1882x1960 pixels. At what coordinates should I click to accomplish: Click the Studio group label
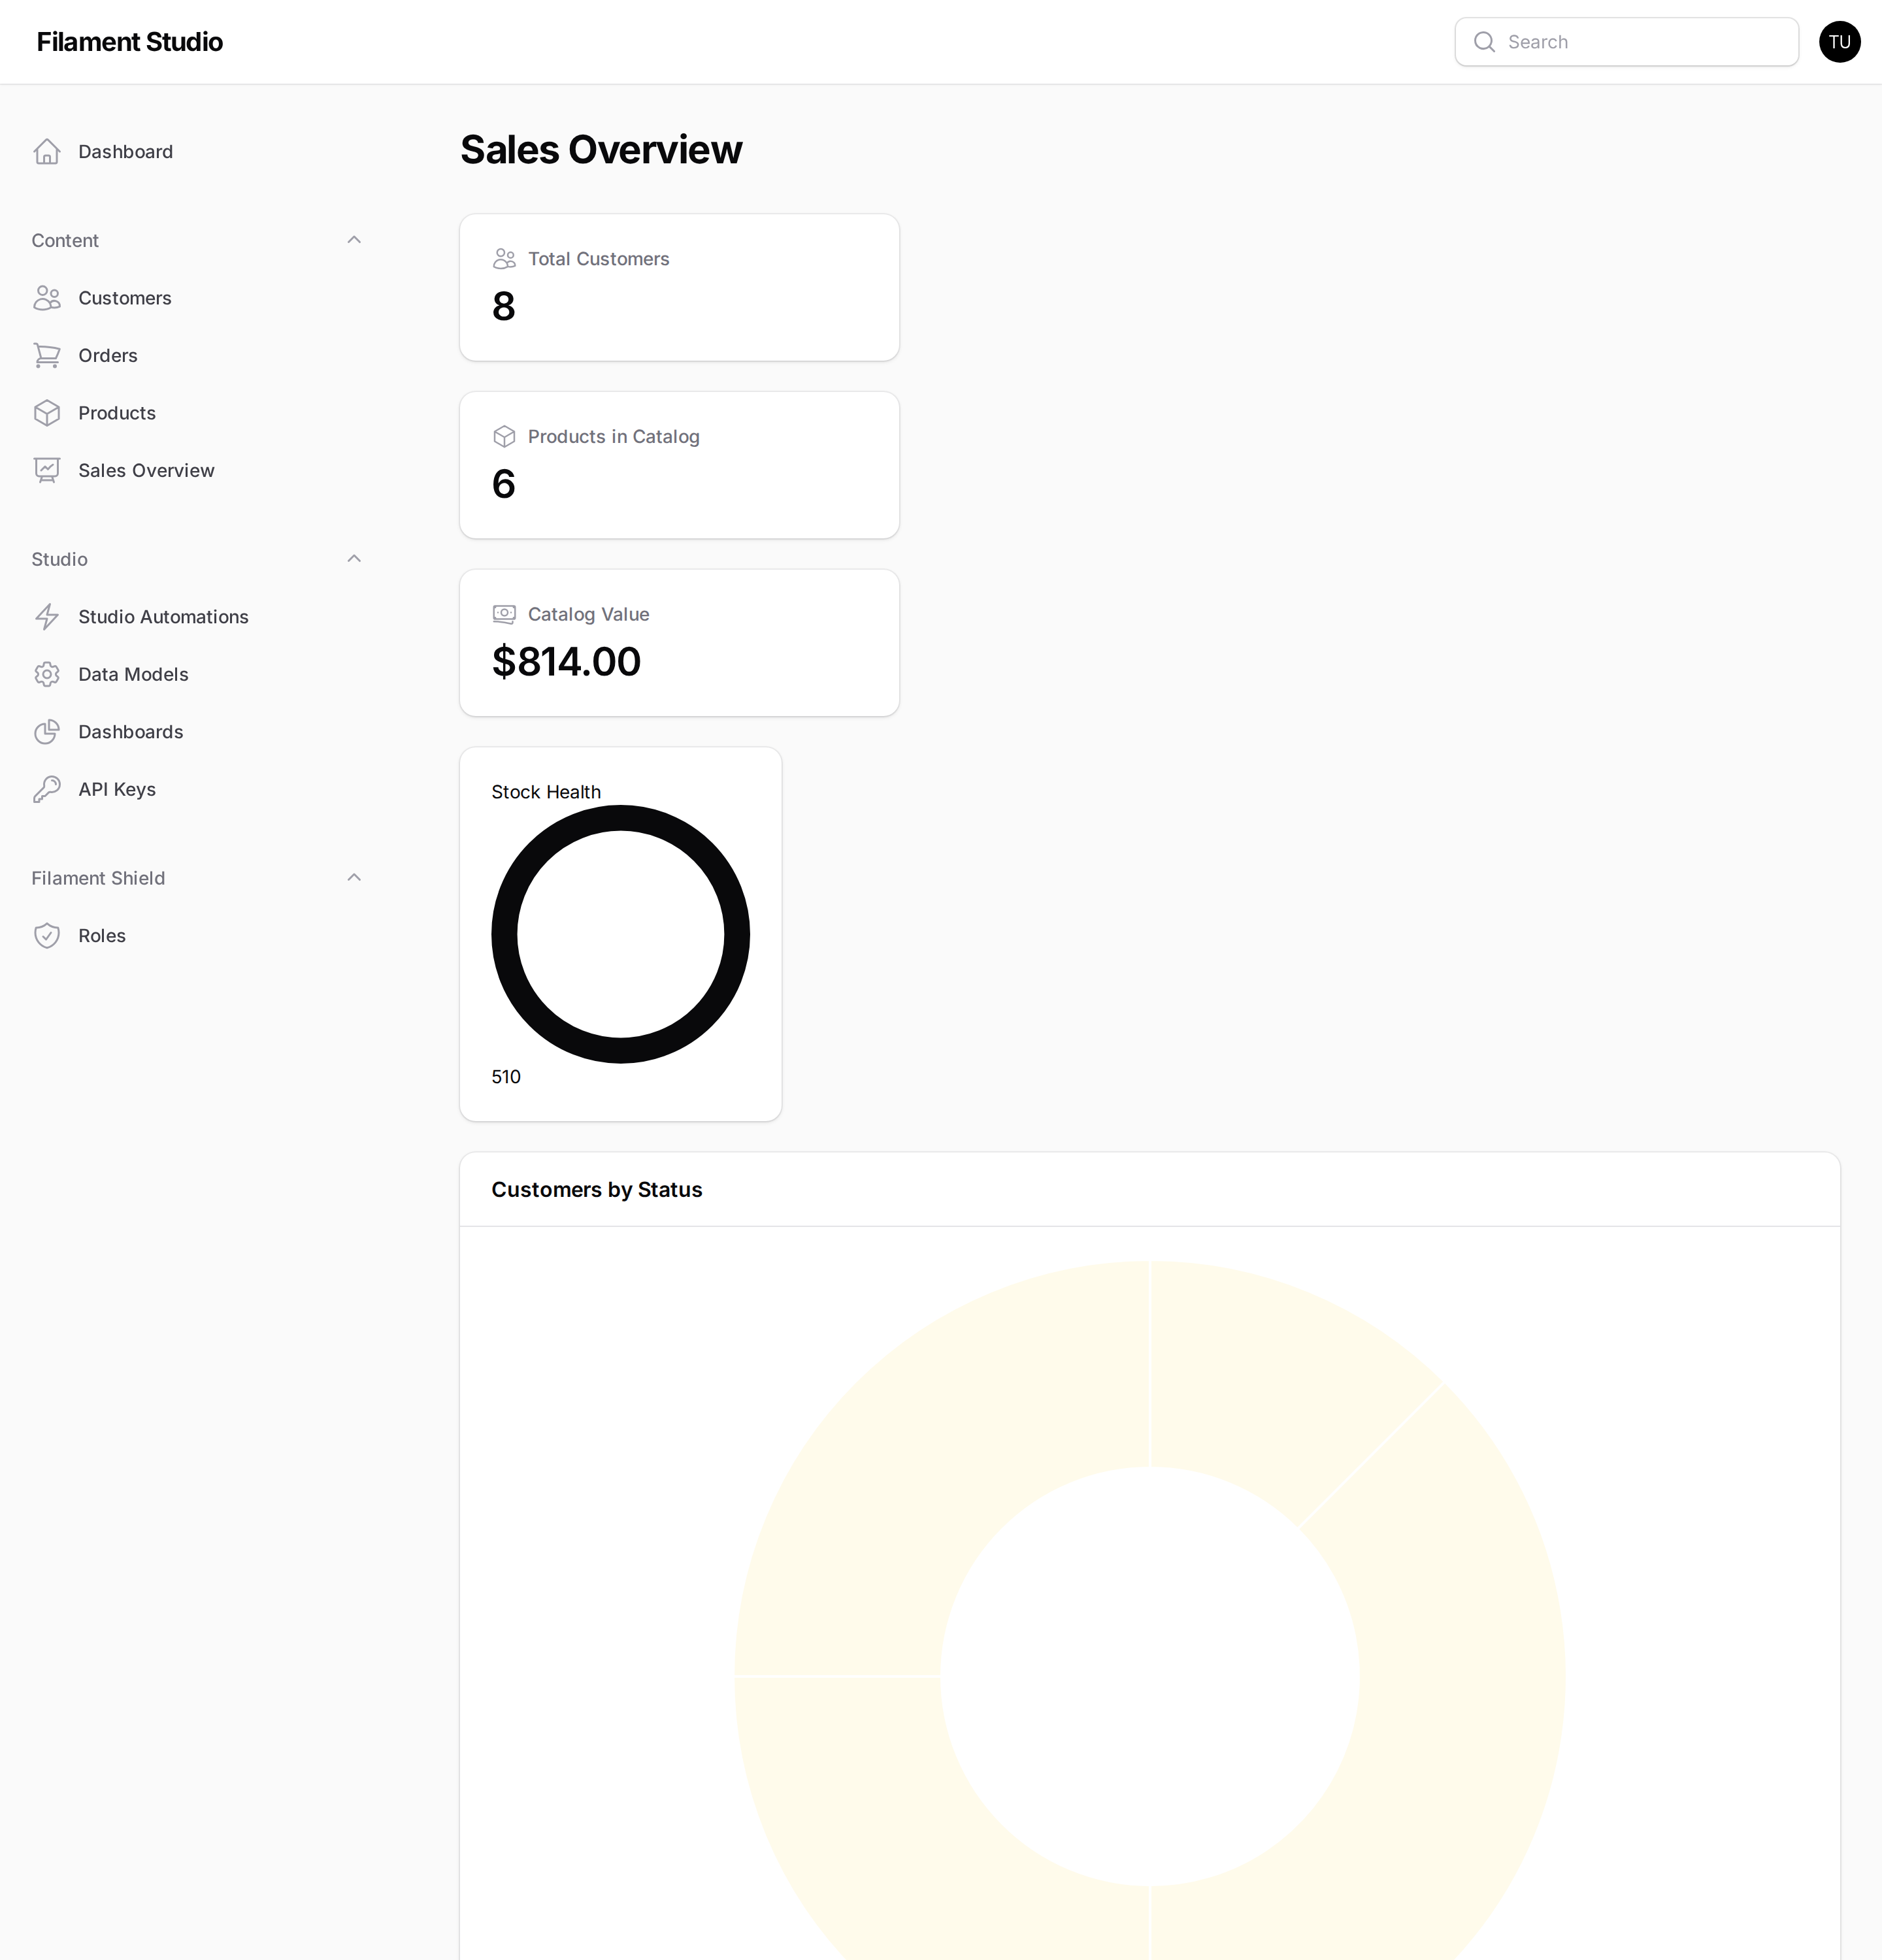point(60,560)
